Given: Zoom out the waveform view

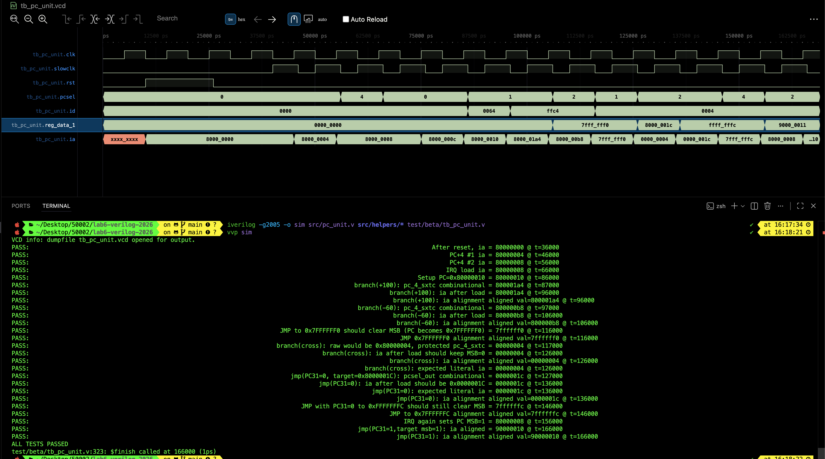Looking at the screenshot, I should [29, 19].
